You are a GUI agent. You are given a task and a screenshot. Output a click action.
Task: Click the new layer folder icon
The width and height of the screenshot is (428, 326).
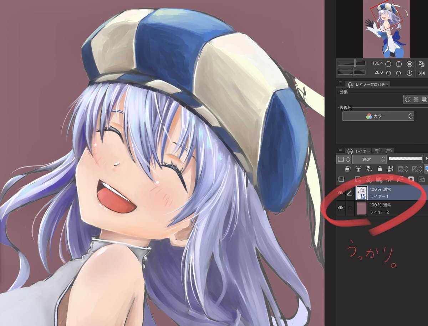(x=379, y=179)
